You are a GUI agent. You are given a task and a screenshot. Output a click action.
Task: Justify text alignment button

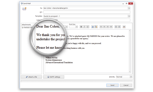[x=111, y=27]
